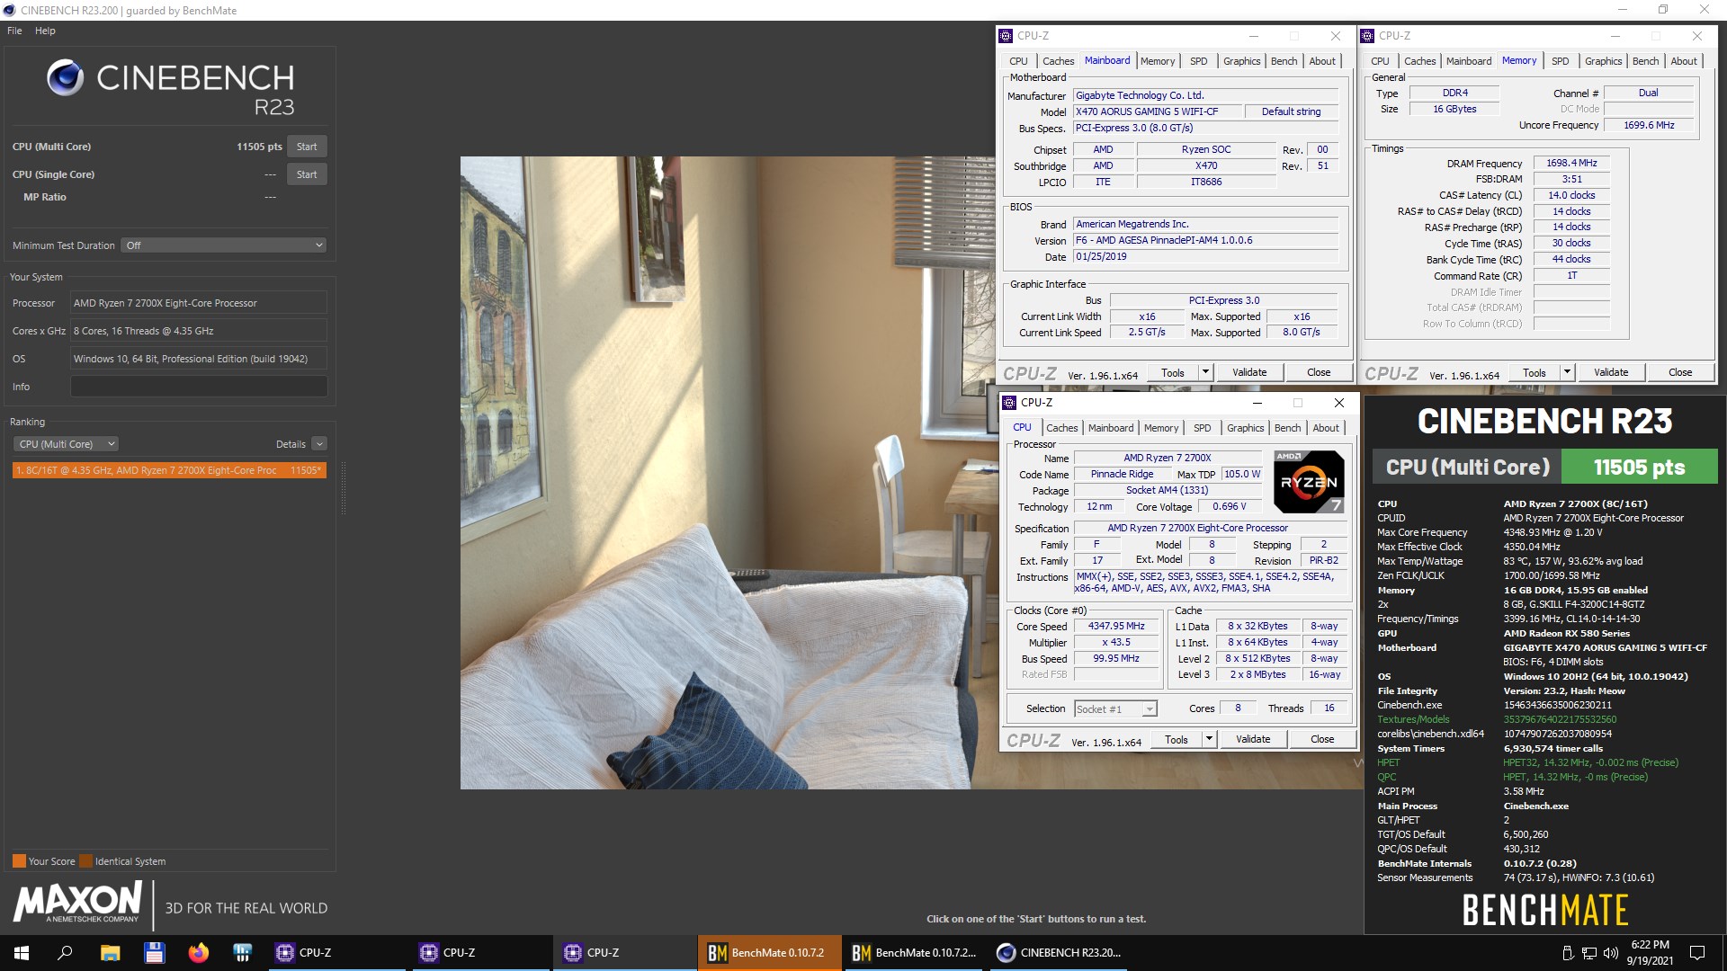Image resolution: width=1727 pixels, height=971 pixels.
Task: Select the 2700X ranking result row
Action: pyautogui.click(x=169, y=470)
